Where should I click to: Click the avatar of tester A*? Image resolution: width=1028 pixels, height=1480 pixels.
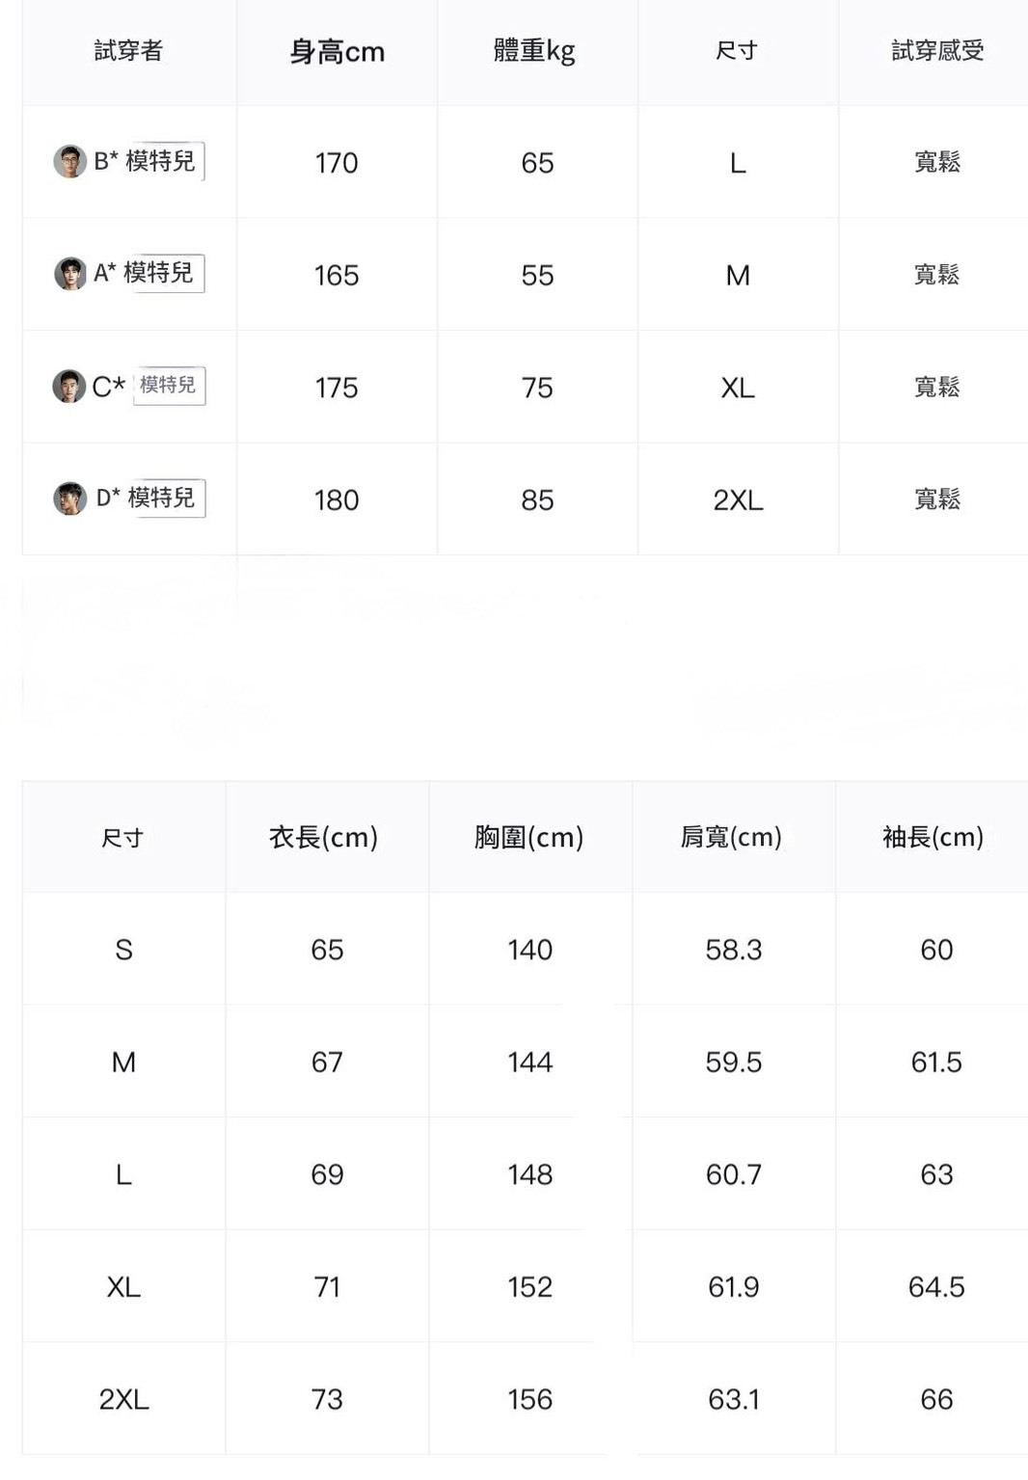[x=69, y=274]
